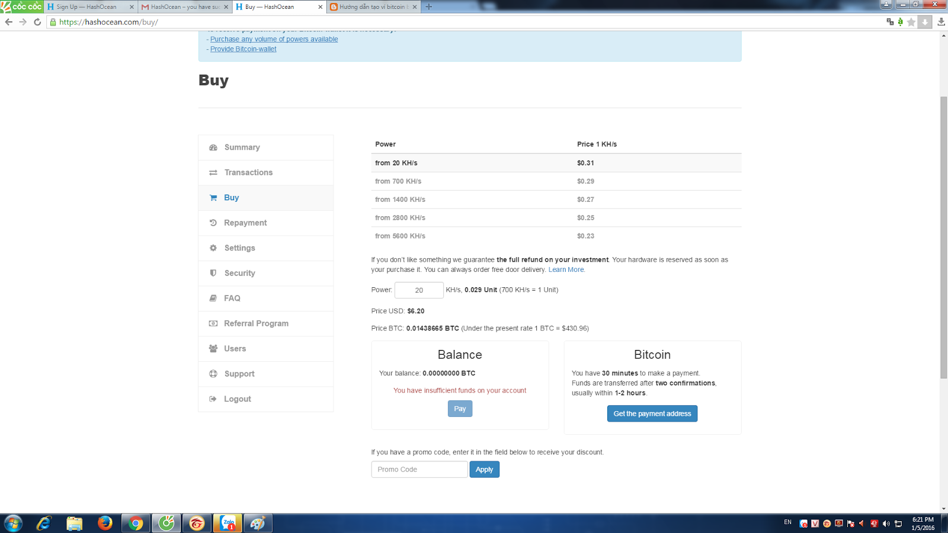
Task: Open the translate page icon in address bar
Action: coord(890,22)
